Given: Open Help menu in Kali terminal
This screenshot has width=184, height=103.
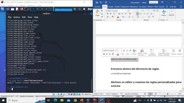Looking at the screenshot, I should [36, 17].
